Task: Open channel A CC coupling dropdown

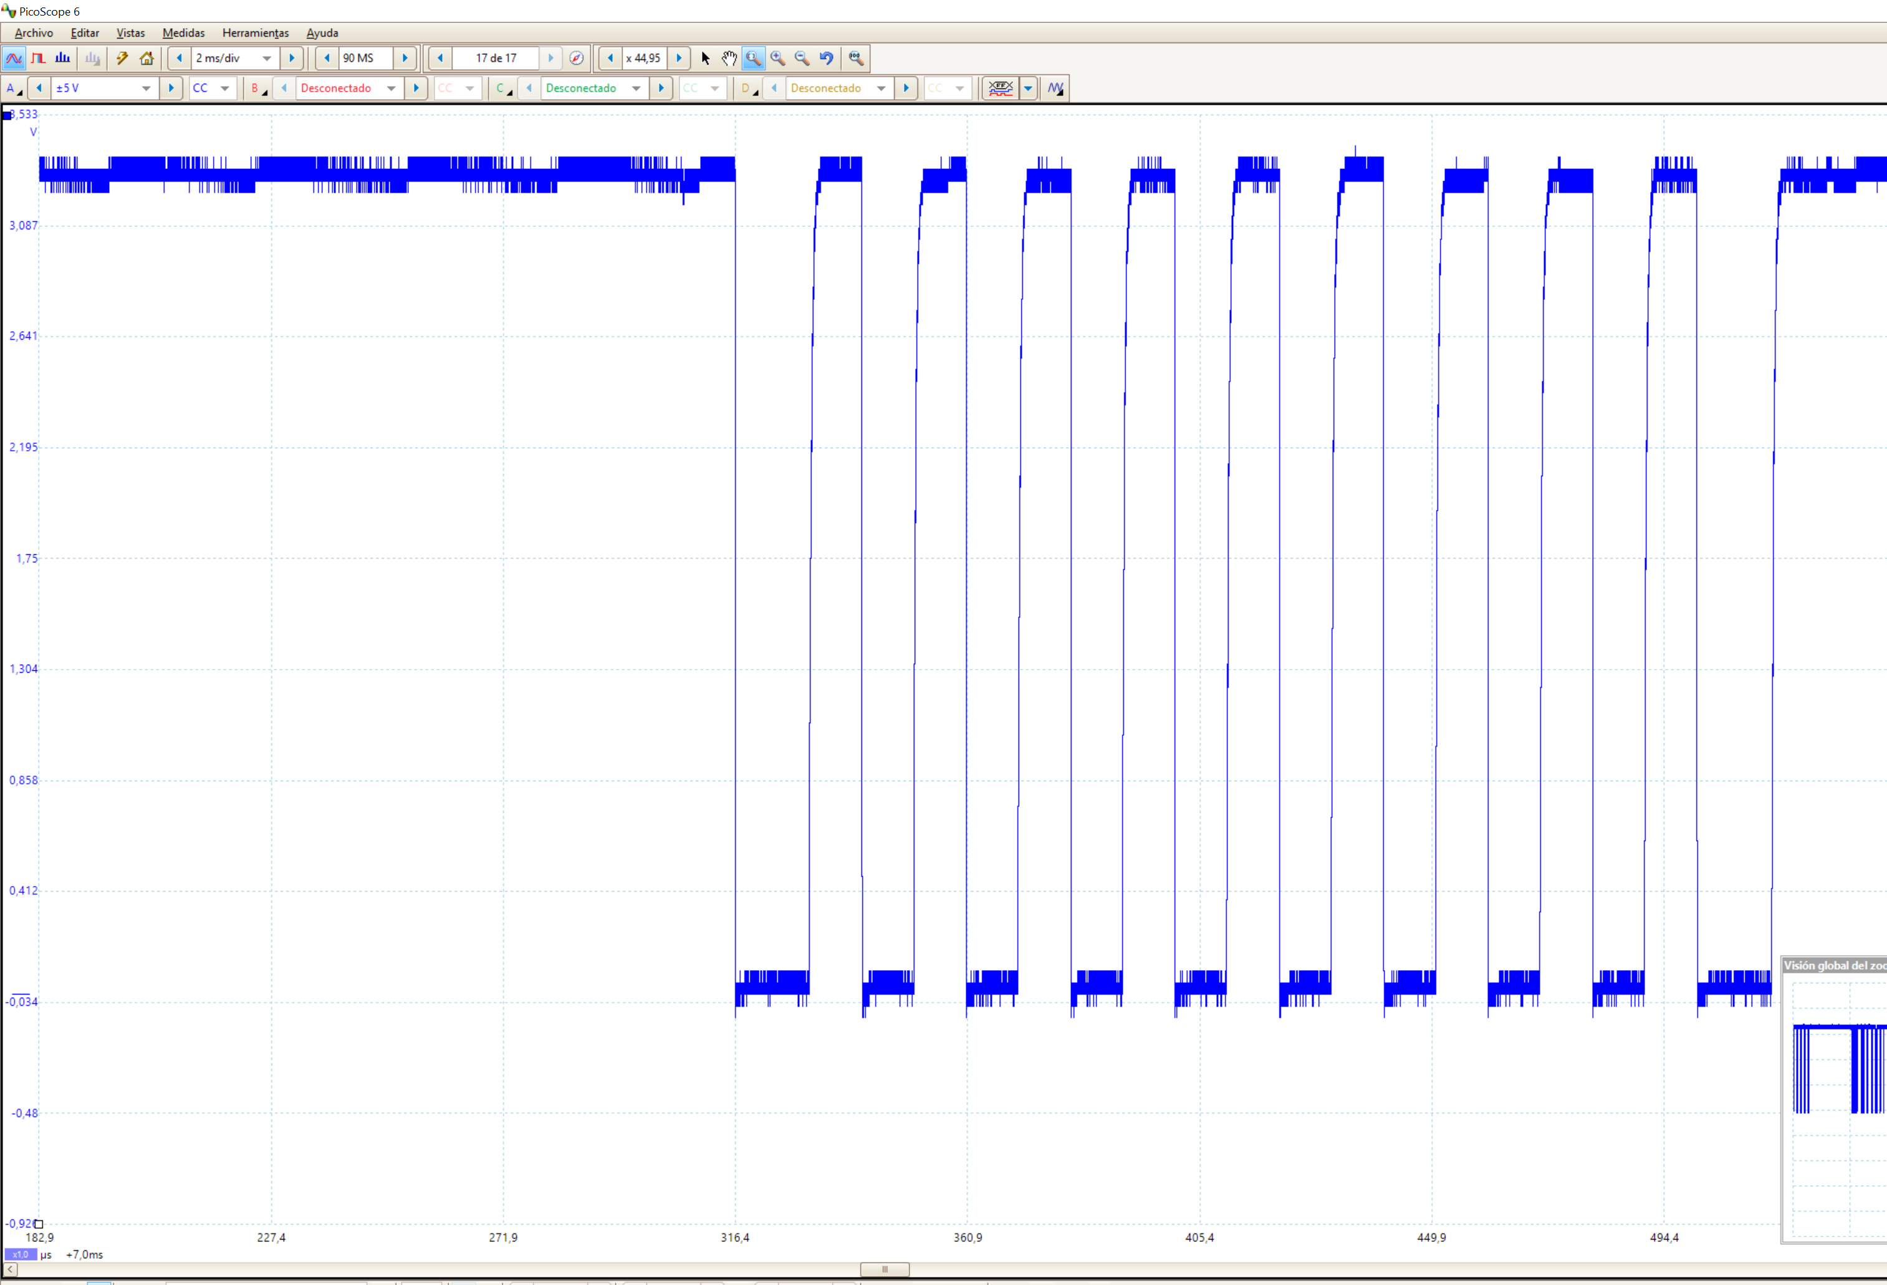Action: pyautogui.click(x=225, y=89)
